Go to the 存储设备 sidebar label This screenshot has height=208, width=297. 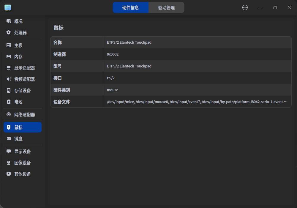tap(23, 91)
